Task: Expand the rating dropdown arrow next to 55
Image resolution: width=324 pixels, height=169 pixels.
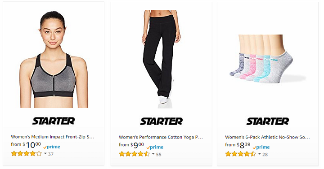Action: pos(153,154)
